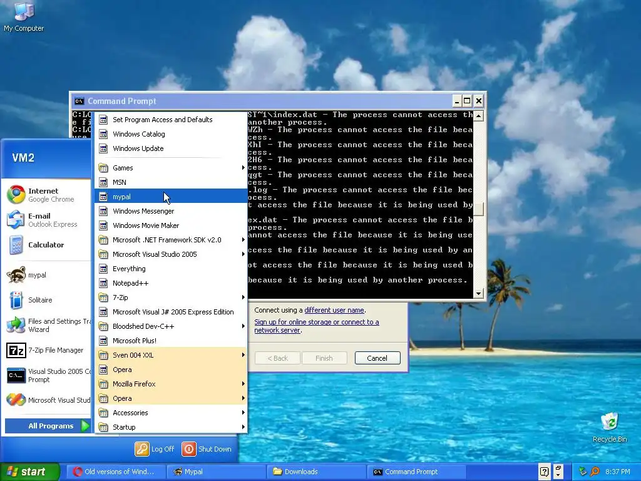Screen dimensions: 641x481
Task: Open Windows Update entry
Action: (171, 148)
